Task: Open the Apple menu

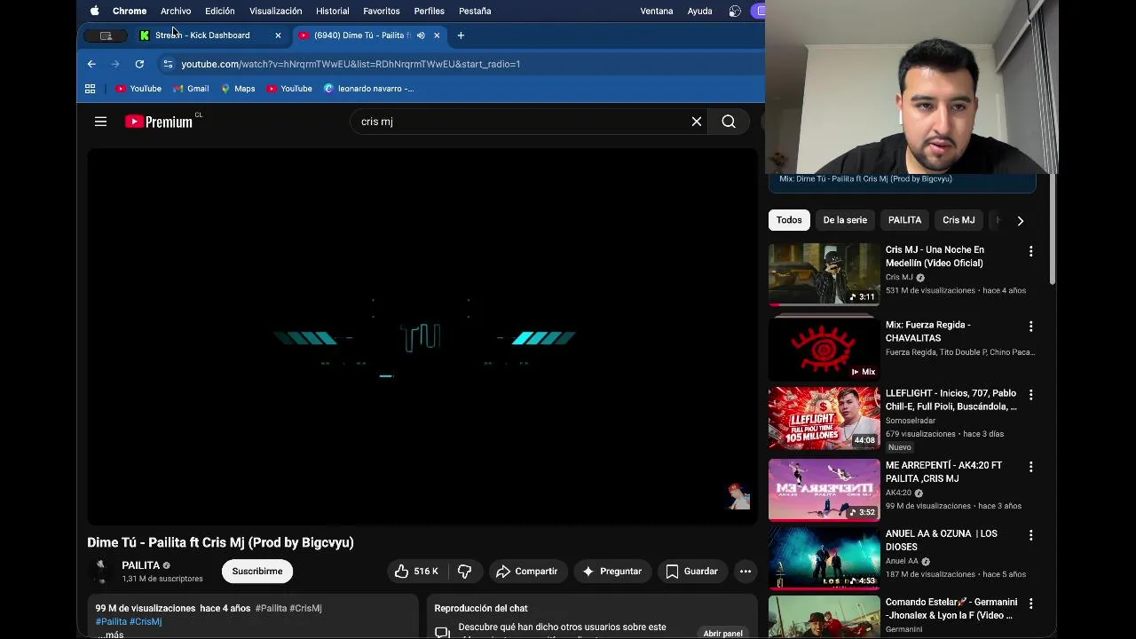Action: pyautogui.click(x=94, y=11)
